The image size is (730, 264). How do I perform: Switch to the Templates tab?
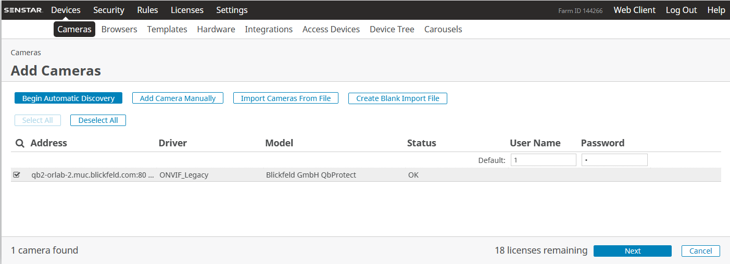167,29
